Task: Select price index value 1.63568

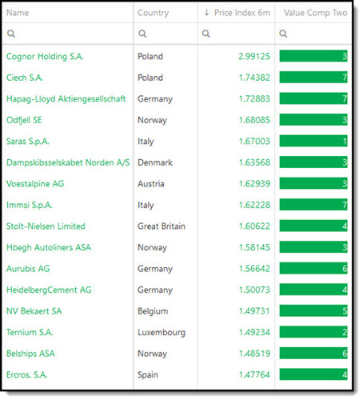Action: coord(254,162)
